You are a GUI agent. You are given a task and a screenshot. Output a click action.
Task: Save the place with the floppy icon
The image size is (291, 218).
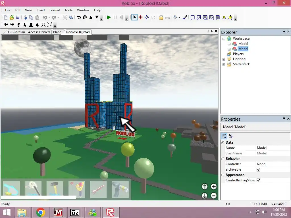pos(18,17)
